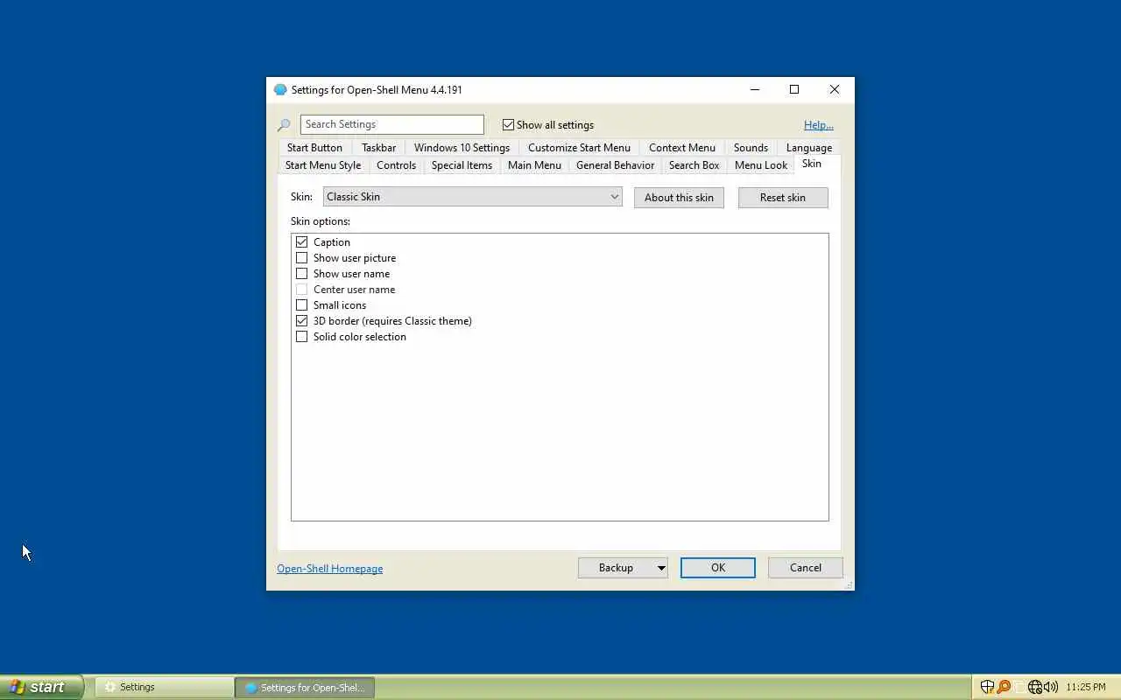
Task: Open the Sounds tab
Action: [x=751, y=147]
